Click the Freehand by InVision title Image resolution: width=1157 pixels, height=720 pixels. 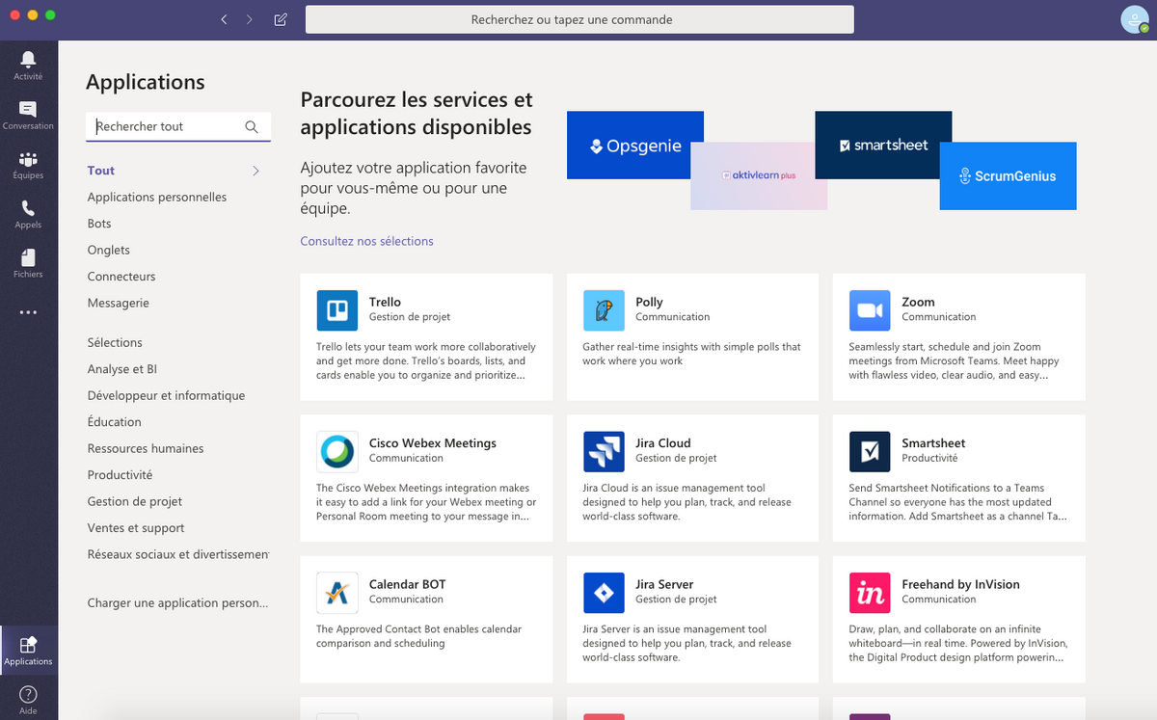point(960,584)
